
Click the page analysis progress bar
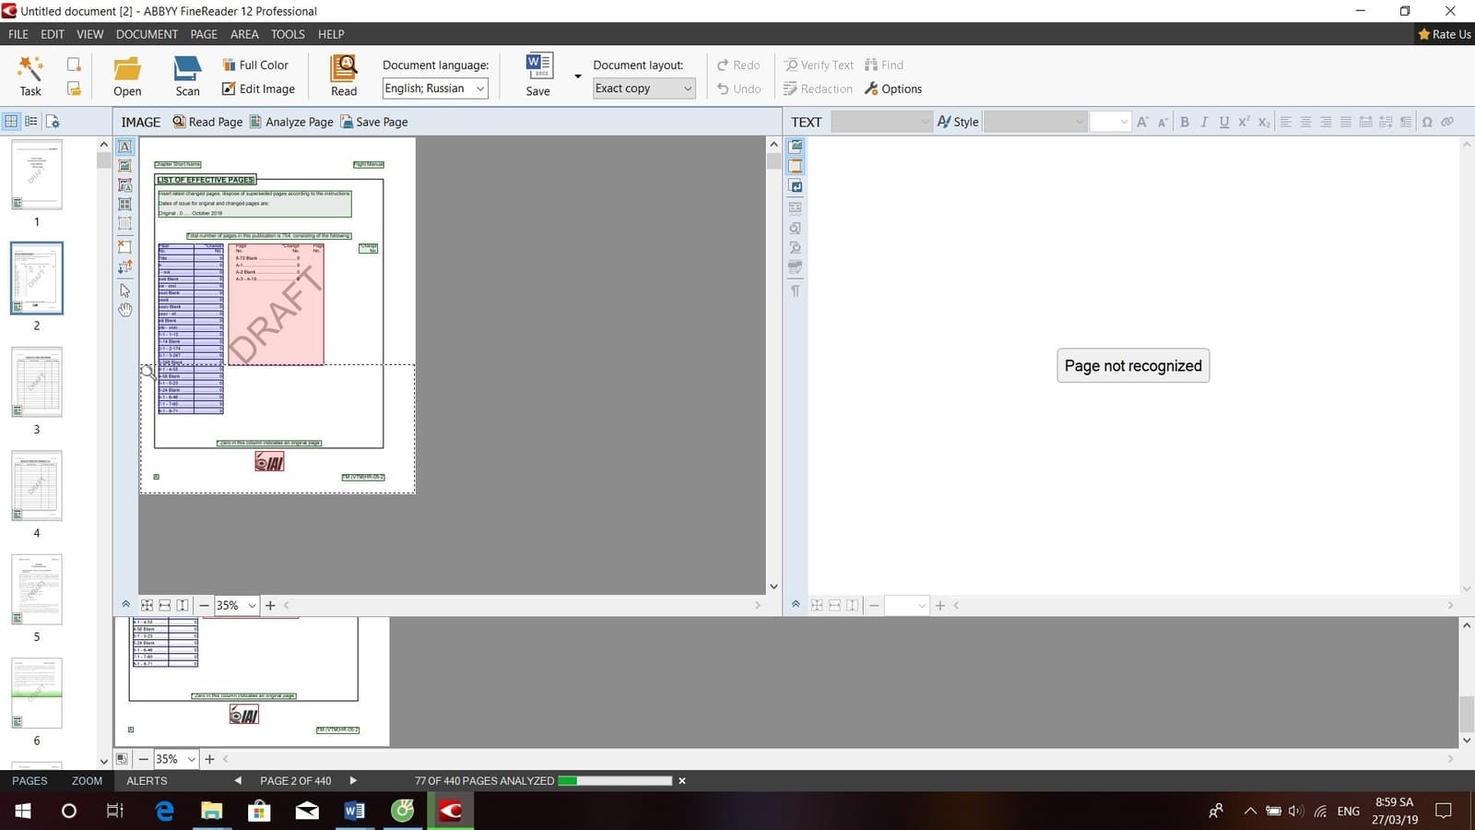615,781
